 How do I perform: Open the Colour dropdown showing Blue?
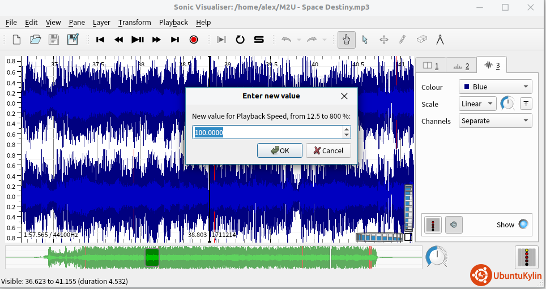pyautogui.click(x=495, y=87)
